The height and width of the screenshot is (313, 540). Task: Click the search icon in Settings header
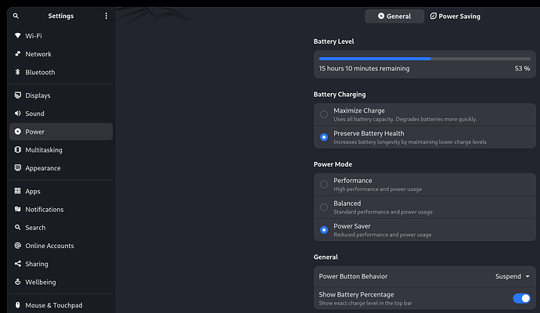(16, 16)
